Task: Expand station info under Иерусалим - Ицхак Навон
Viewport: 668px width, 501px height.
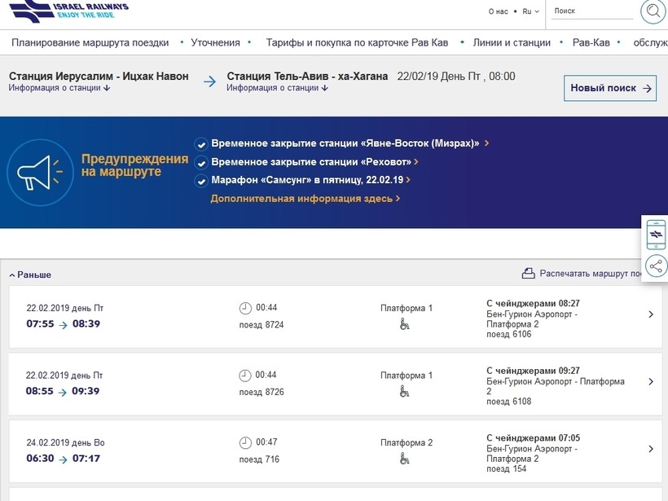Action: pyautogui.click(x=59, y=88)
